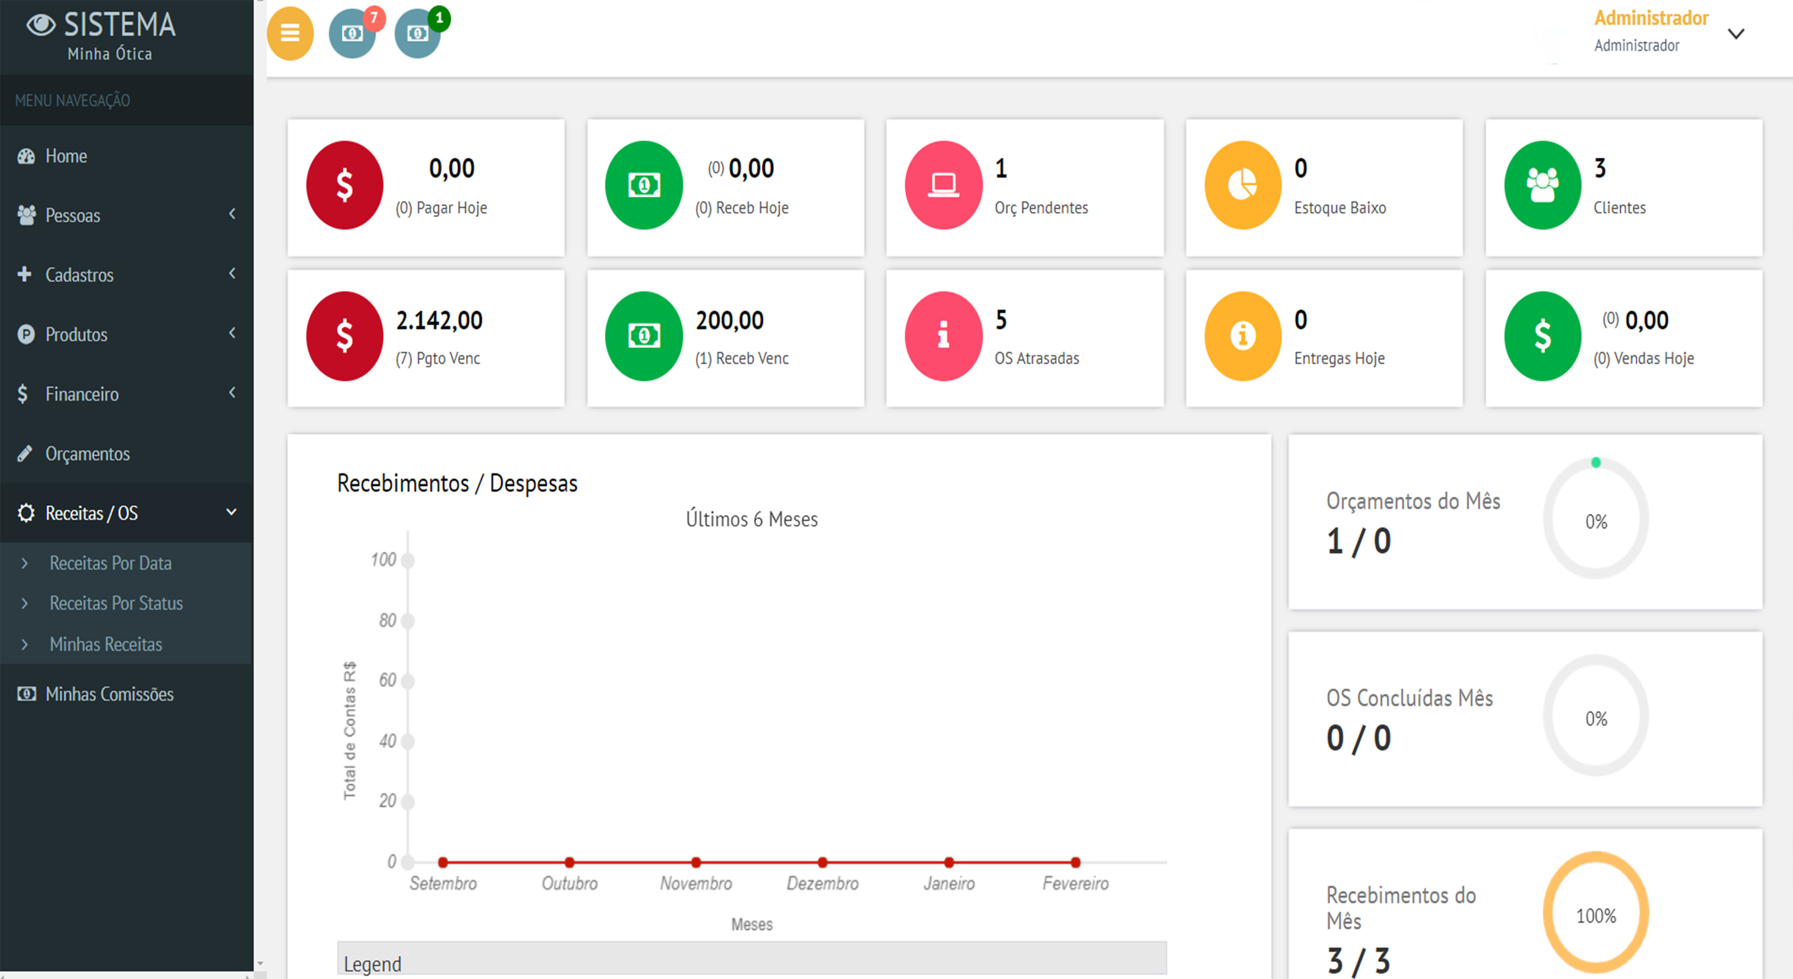1793x979 pixels.
Task: Click the Administrador profile name
Action: (1651, 18)
